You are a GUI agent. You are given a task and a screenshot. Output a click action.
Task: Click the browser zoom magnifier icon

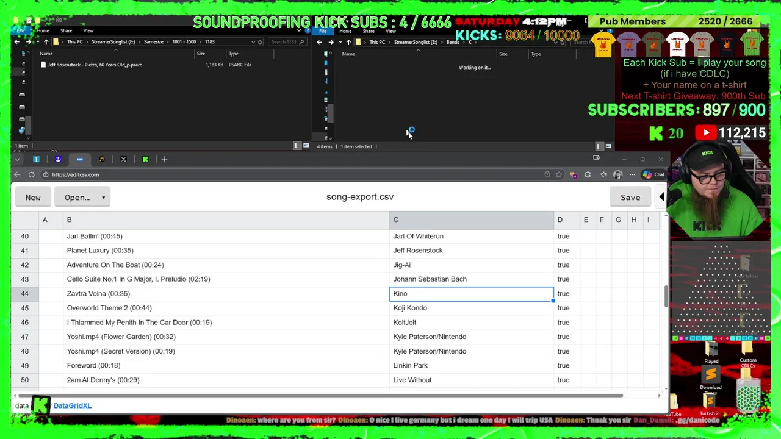547,174
